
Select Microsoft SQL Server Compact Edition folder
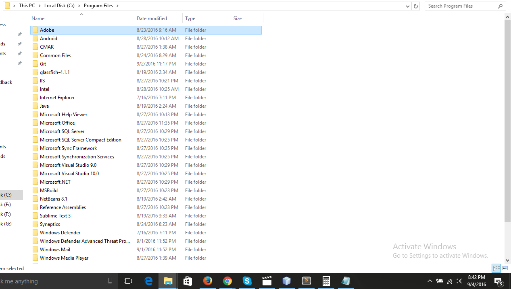pos(146,139)
